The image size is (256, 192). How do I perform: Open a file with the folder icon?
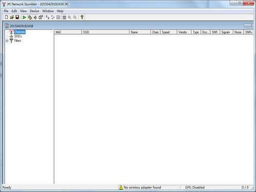(x=12, y=17)
